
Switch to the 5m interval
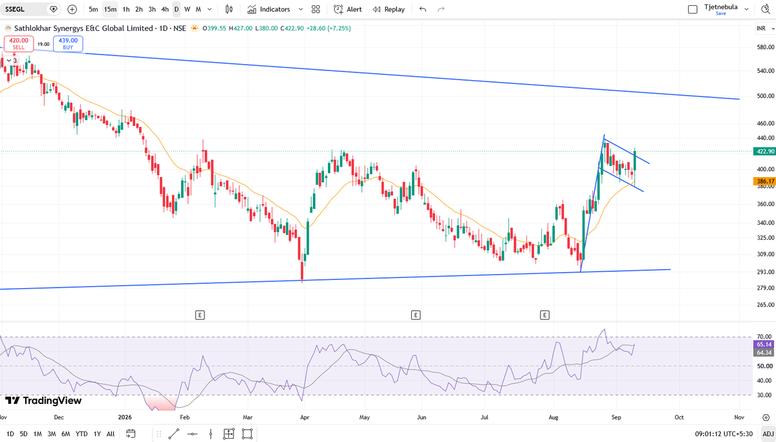[94, 9]
